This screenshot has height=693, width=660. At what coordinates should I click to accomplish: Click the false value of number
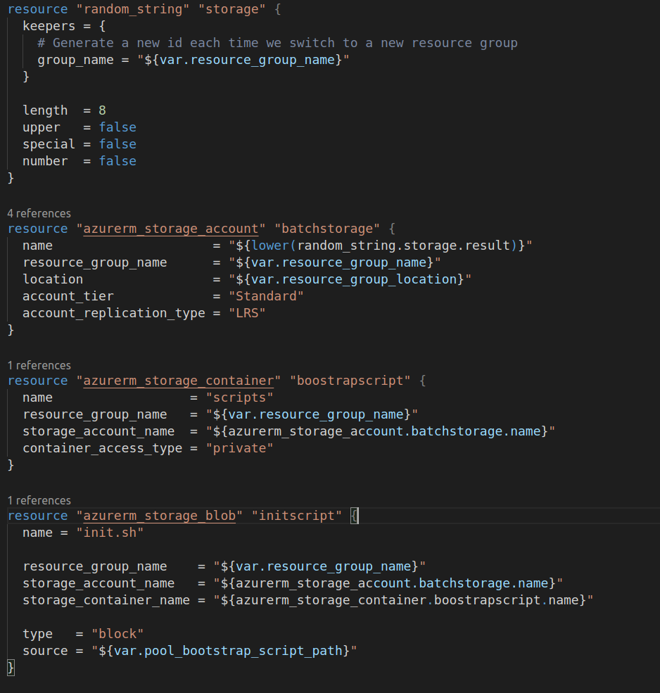point(118,161)
